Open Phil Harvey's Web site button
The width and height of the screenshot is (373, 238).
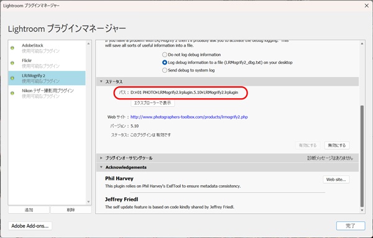336,180
